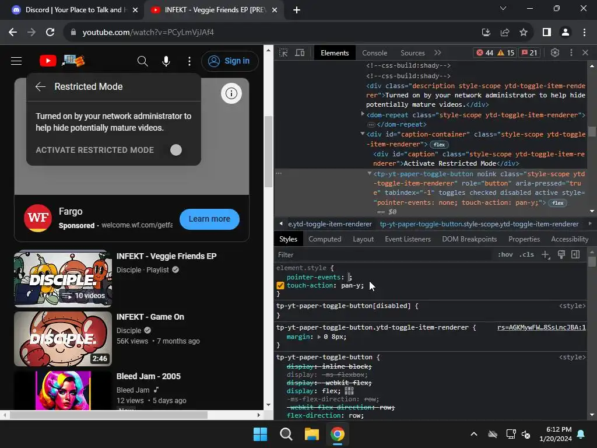Start voice search with microphone icon
Image resolution: width=597 pixels, height=448 pixels.
click(x=166, y=61)
